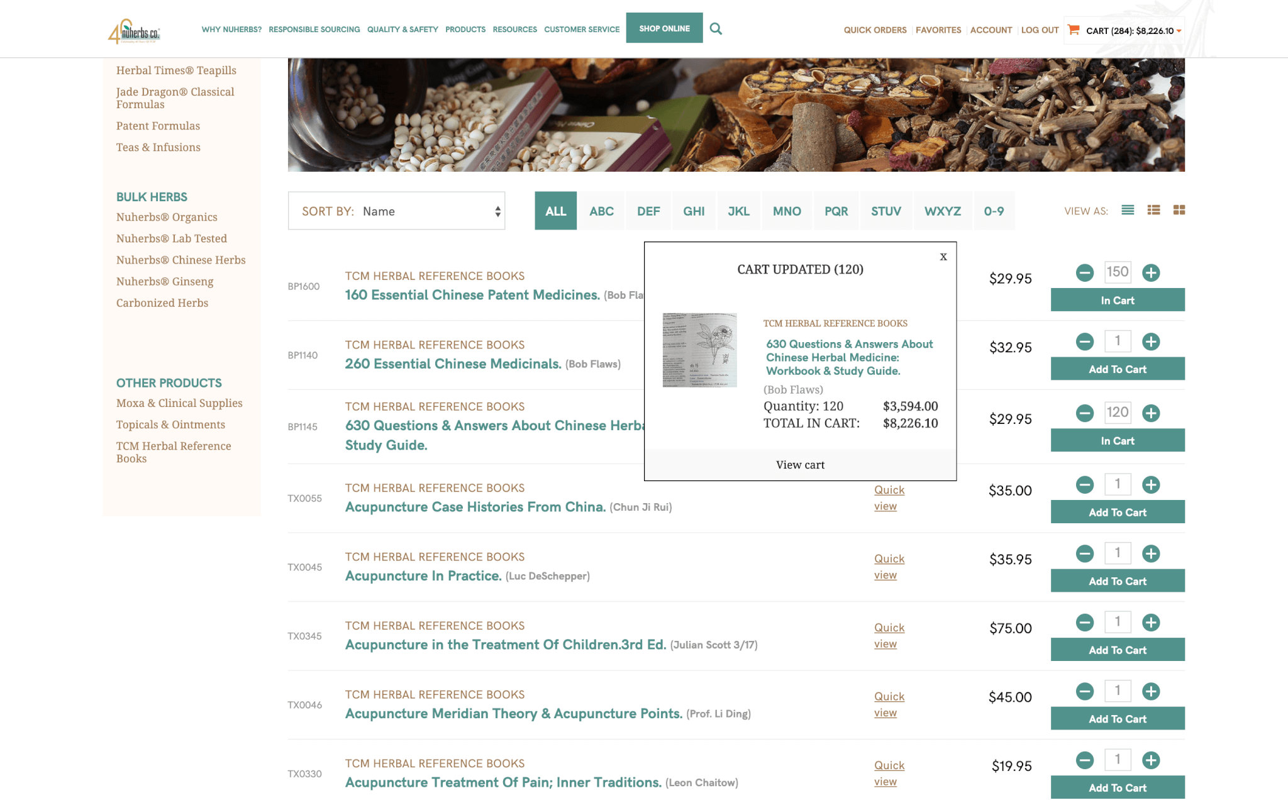Click the book thumbnail in cart popup
The height and width of the screenshot is (805, 1288).
pos(699,350)
